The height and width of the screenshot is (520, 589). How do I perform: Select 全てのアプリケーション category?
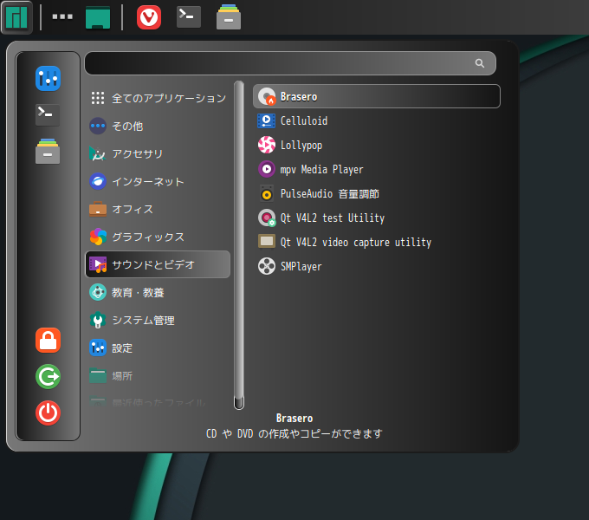(158, 98)
